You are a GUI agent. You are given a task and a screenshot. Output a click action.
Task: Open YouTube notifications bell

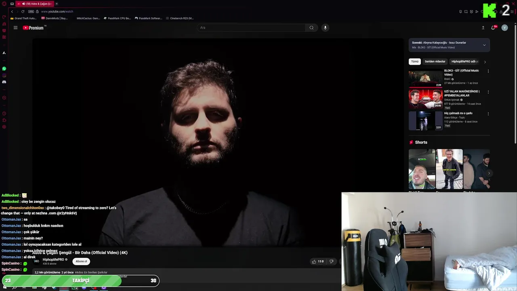tap(493, 28)
